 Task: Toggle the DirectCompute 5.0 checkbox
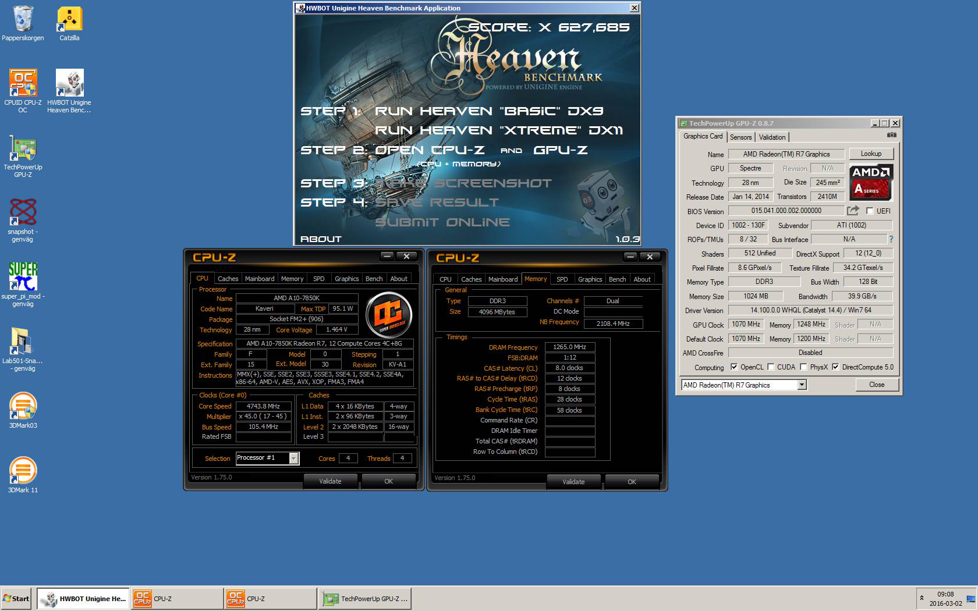tap(835, 367)
